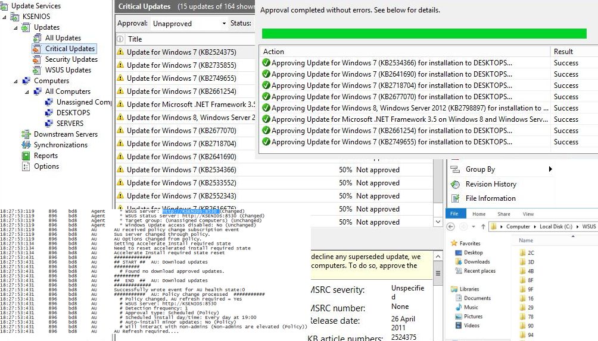Click the WSUS Updates view icon

click(37, 70)
